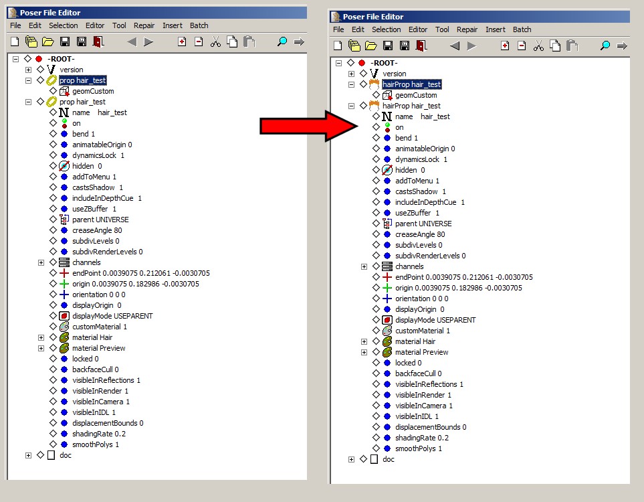Click the magnifier Find icon in right window
Image resolution: width=644 pixels, height=502 pixels.
[x=605, y=46]
